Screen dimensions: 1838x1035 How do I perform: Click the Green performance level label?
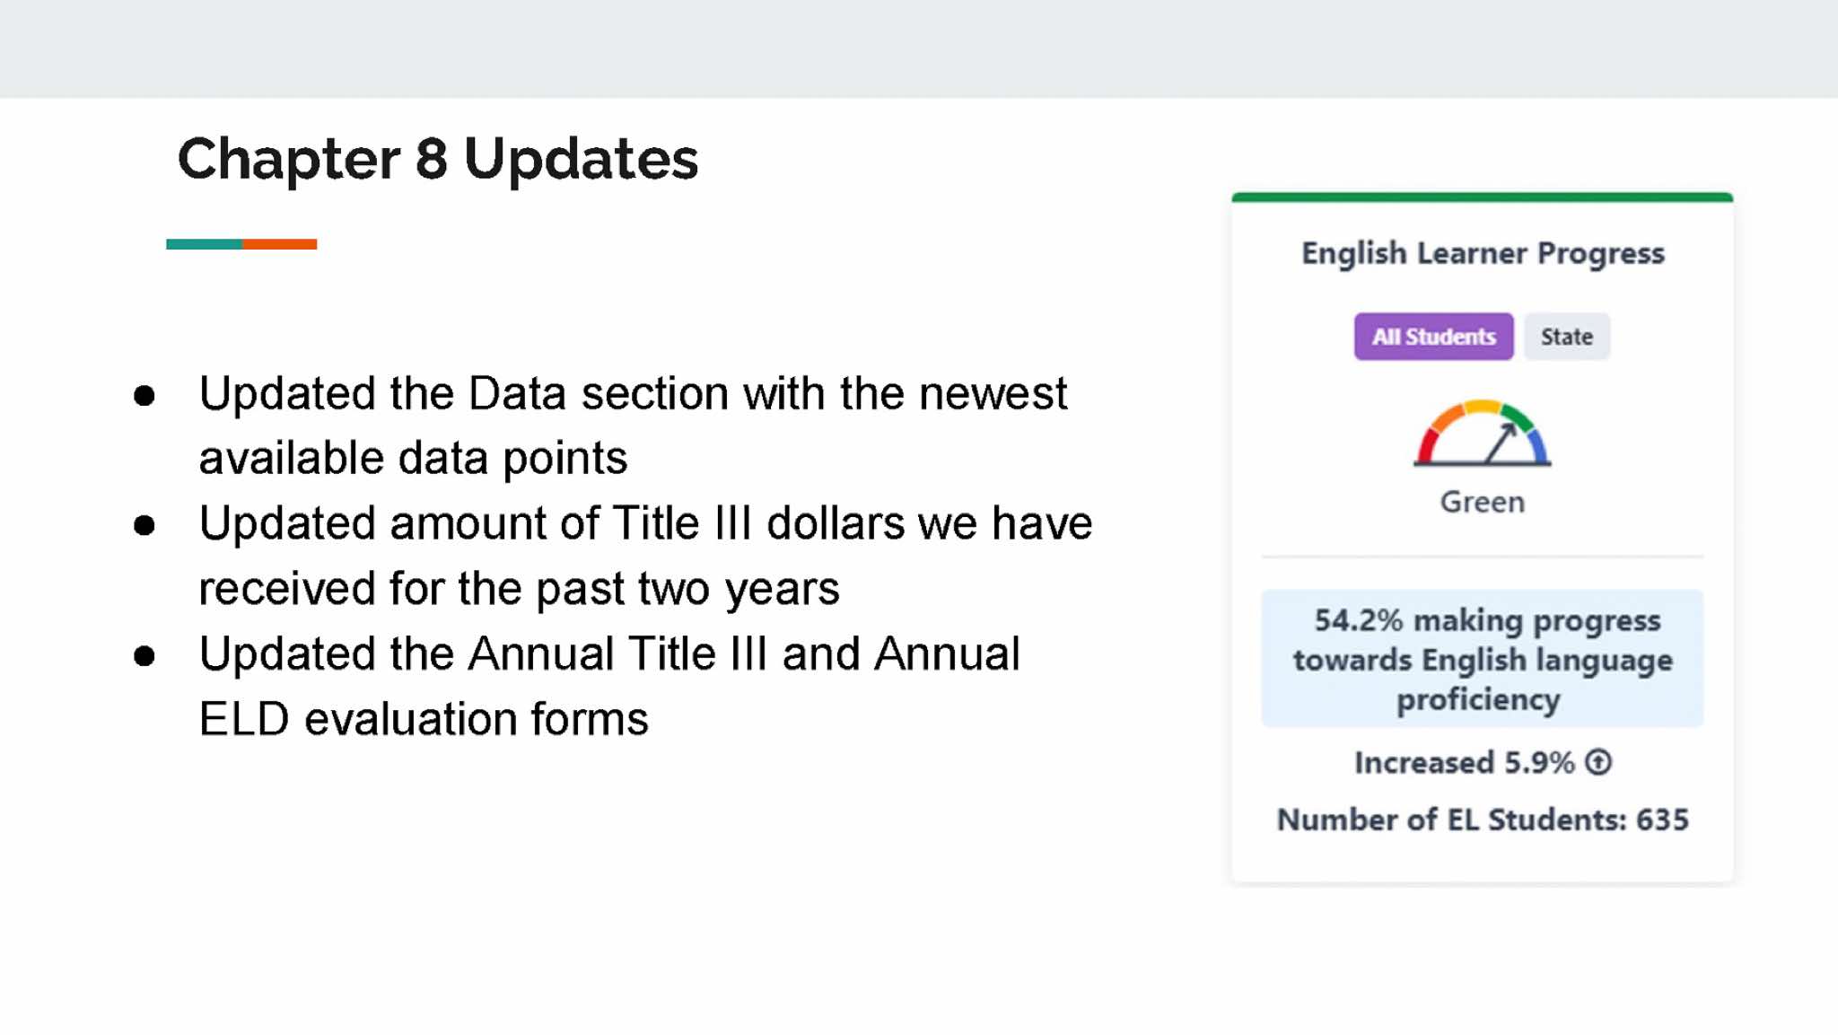point(1482,502)
